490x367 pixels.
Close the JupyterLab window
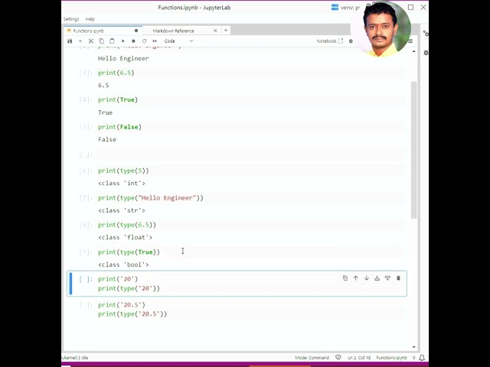coord(423,7)
